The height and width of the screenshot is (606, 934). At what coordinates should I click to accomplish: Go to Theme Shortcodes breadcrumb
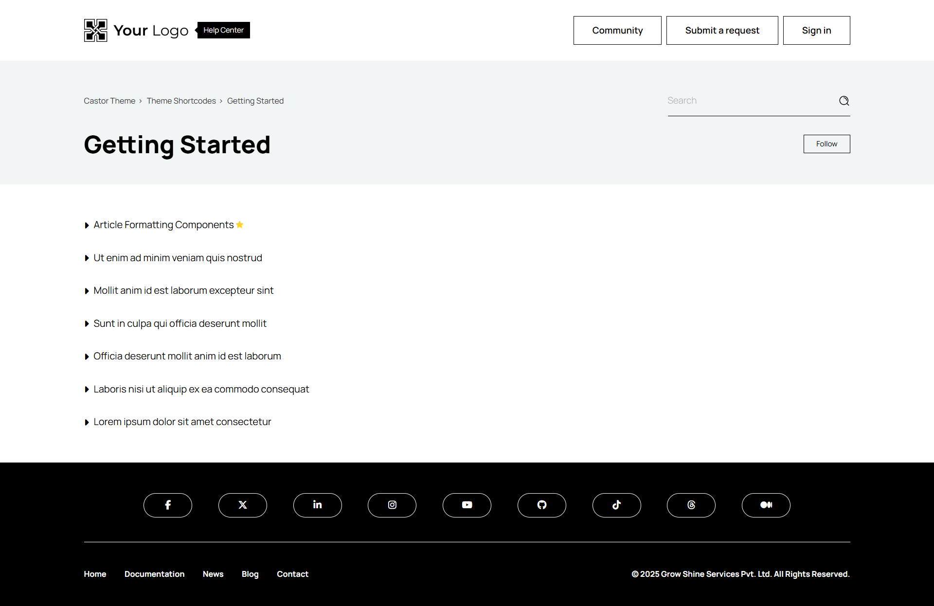click(181, 101)
